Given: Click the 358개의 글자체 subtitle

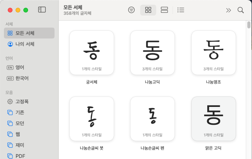Looking at the screenshot, I should [78, 13].
